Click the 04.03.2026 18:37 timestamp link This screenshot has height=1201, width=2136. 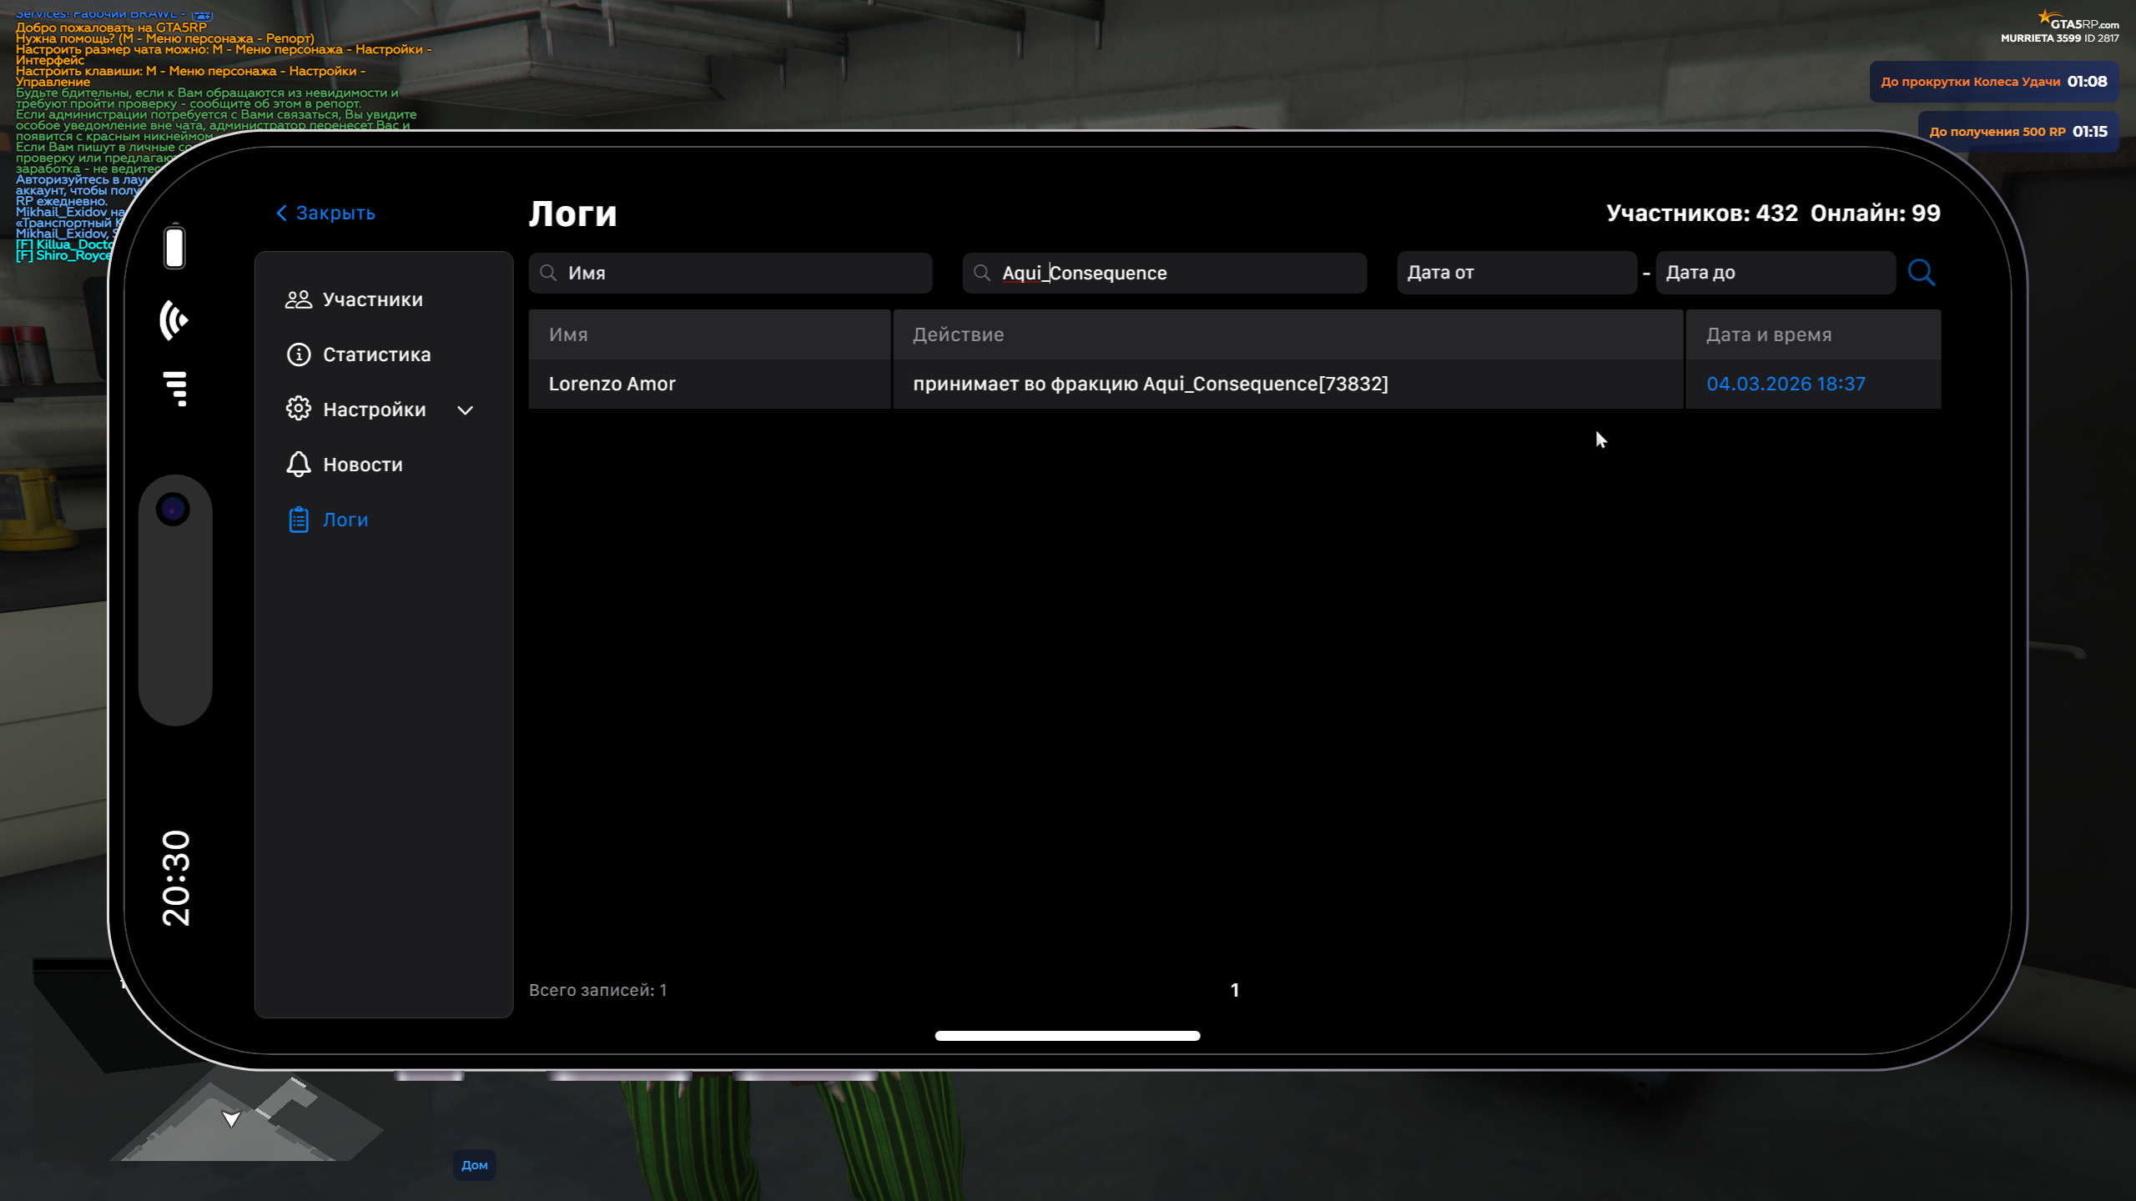[1786, 384]
